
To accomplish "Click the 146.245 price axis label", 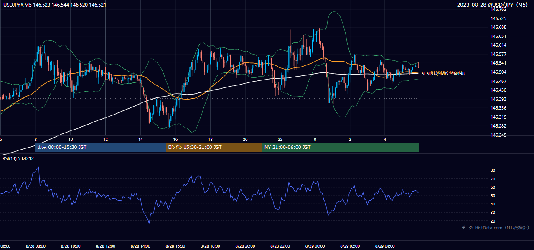I will pyautogui.click(x=499, y=135).
